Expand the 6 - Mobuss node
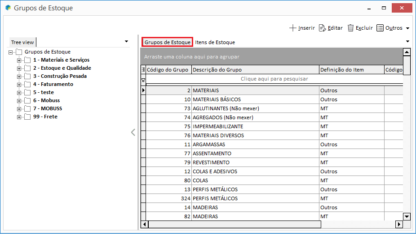 coord(19,101)
